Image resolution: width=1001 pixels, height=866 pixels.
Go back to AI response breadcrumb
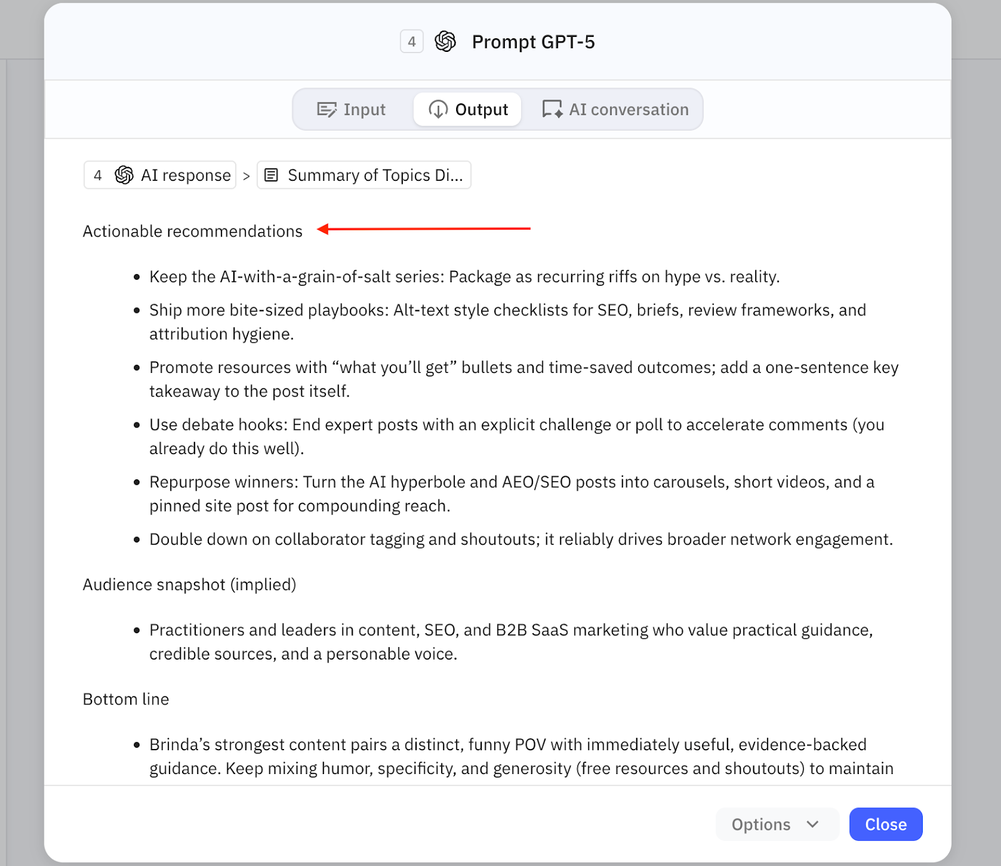pyautogui.click(x=160, y=175)
